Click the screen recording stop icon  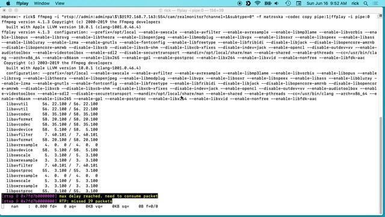(x=239, y=3)
